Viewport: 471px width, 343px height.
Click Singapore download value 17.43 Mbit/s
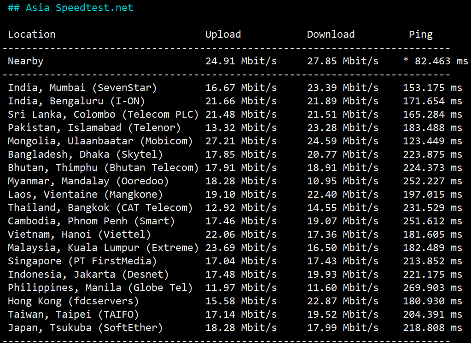343,261
